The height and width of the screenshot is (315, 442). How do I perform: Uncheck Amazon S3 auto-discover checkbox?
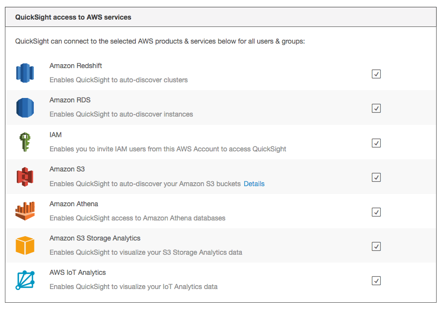(x=376, y=177)
